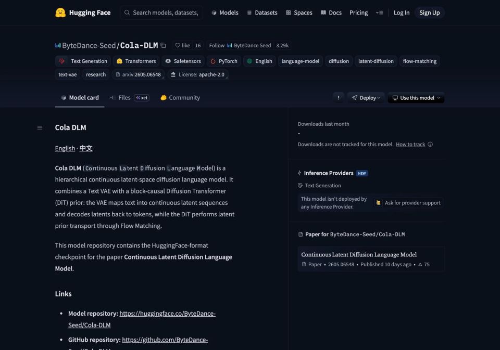Click the arxiv:2605.06548 tag

[x=139, y=74]
